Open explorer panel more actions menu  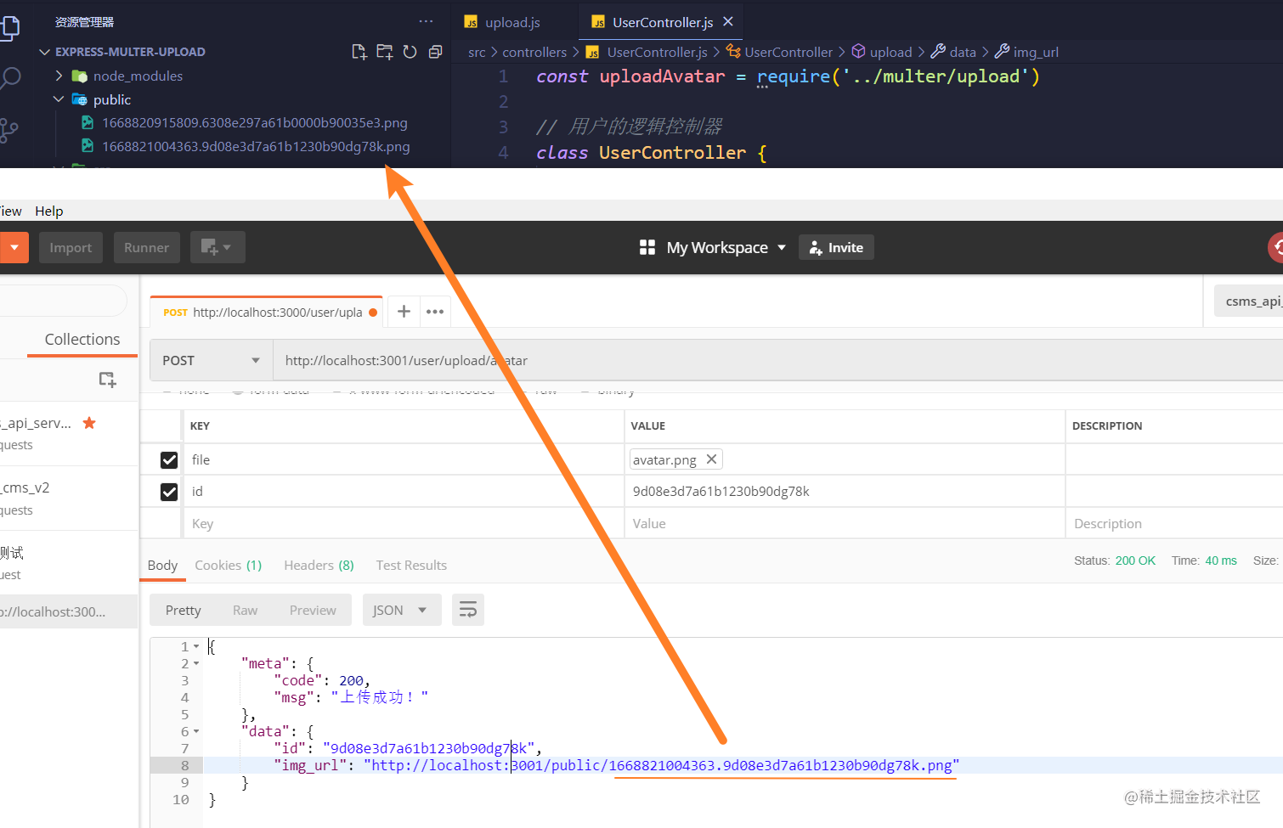pos(426,21)
